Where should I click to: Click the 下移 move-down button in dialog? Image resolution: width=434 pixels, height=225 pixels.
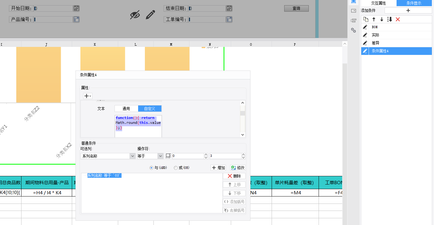pos(234,193)
